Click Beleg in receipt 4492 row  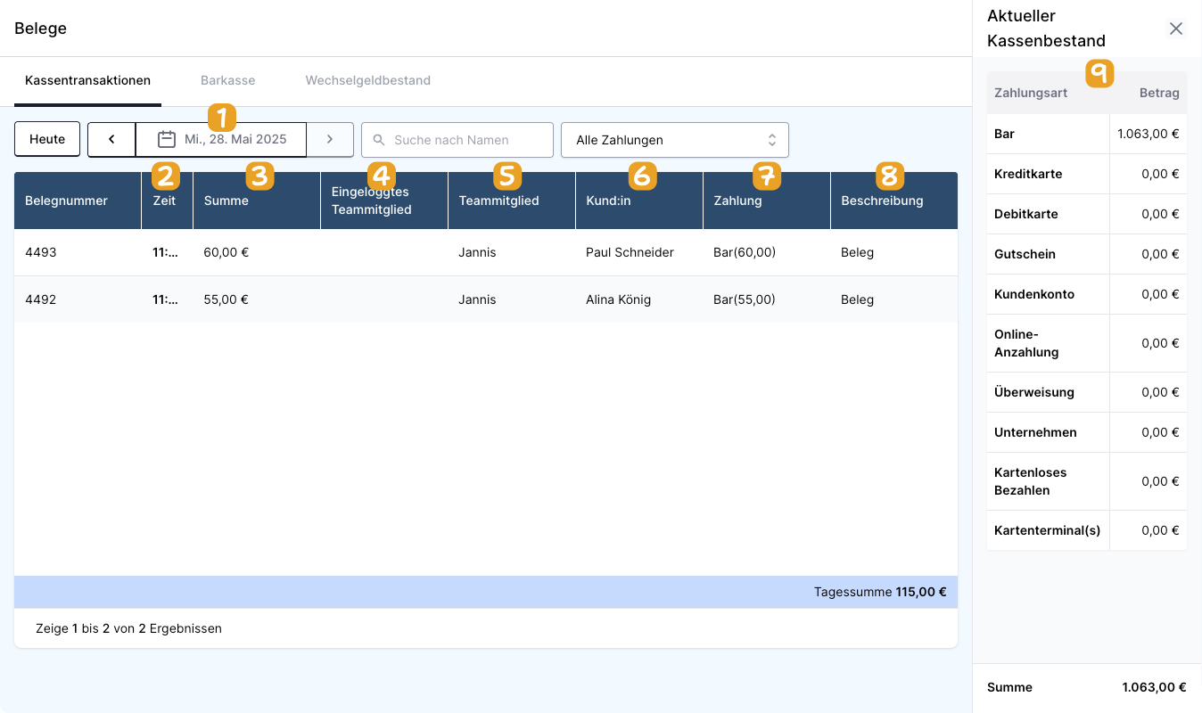tap(857, 299)
